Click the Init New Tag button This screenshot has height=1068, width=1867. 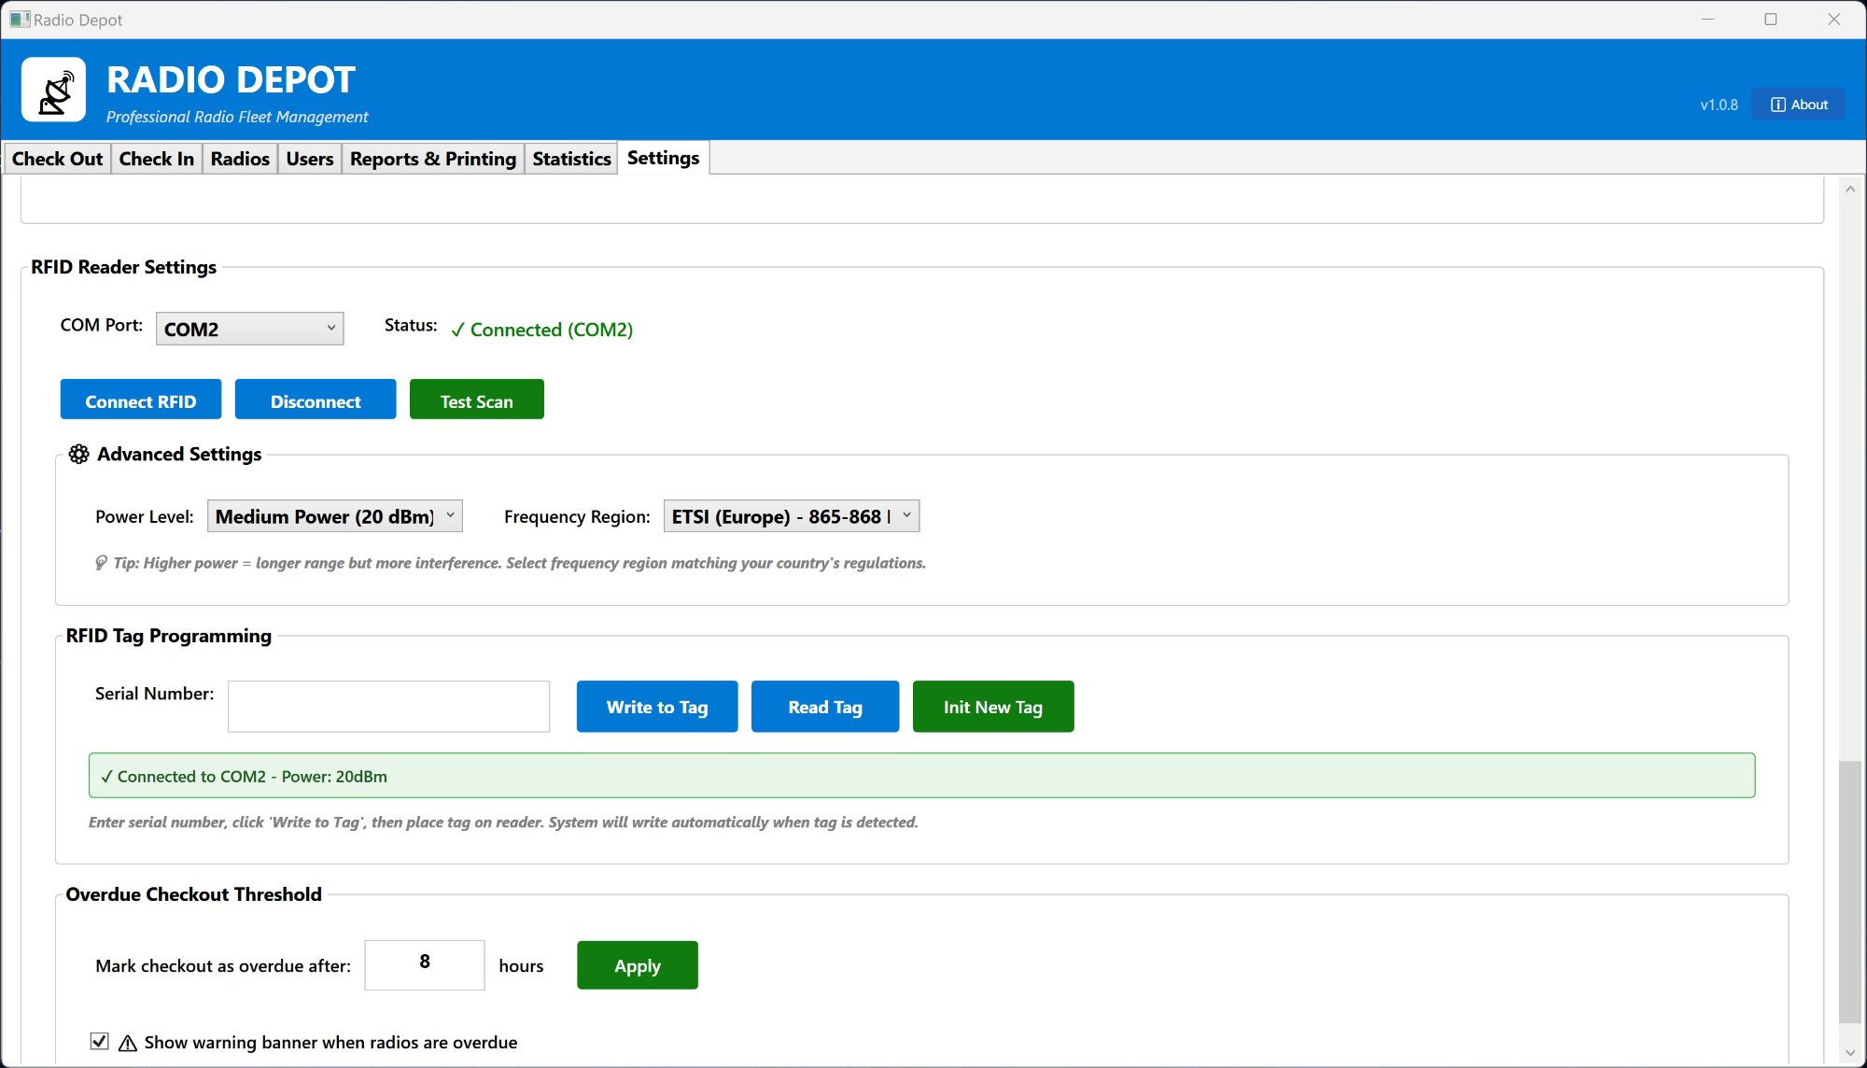[x=992, y=707]
